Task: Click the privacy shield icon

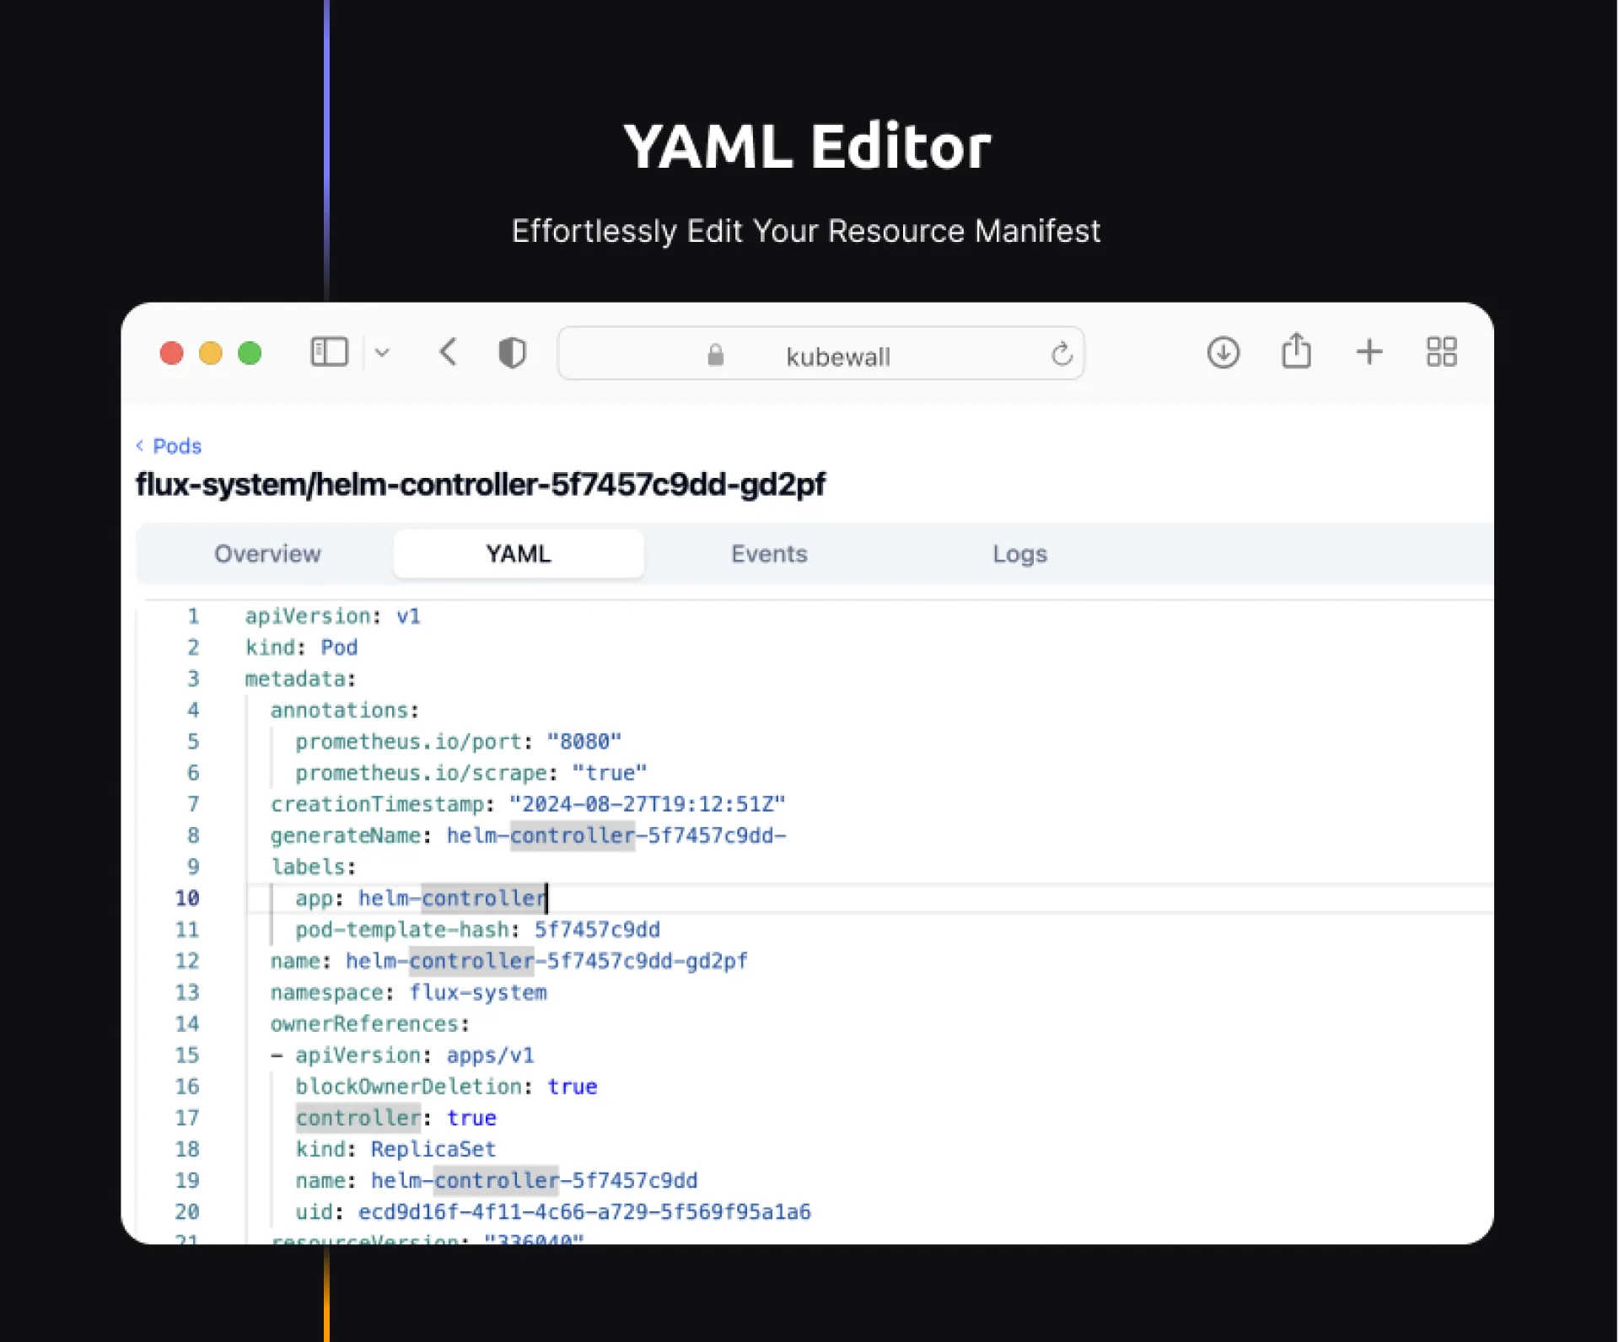Action: 512,352
